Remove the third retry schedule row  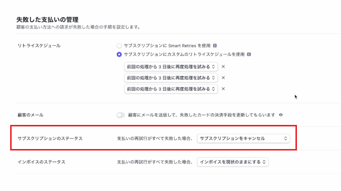223,89
